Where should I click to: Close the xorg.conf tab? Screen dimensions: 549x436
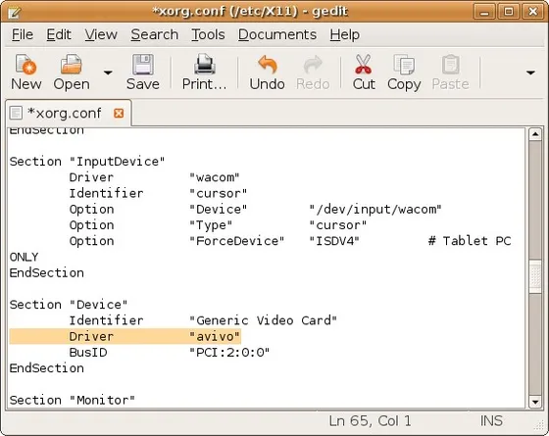(x=119, y=114)
